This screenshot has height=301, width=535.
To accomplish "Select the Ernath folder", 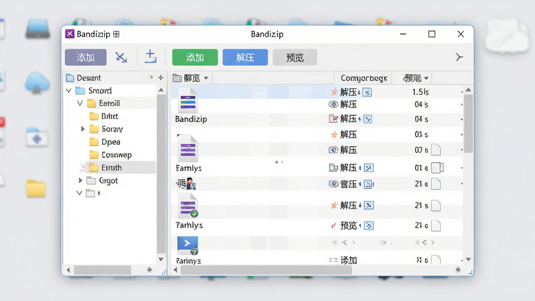I will pos(111,168).
